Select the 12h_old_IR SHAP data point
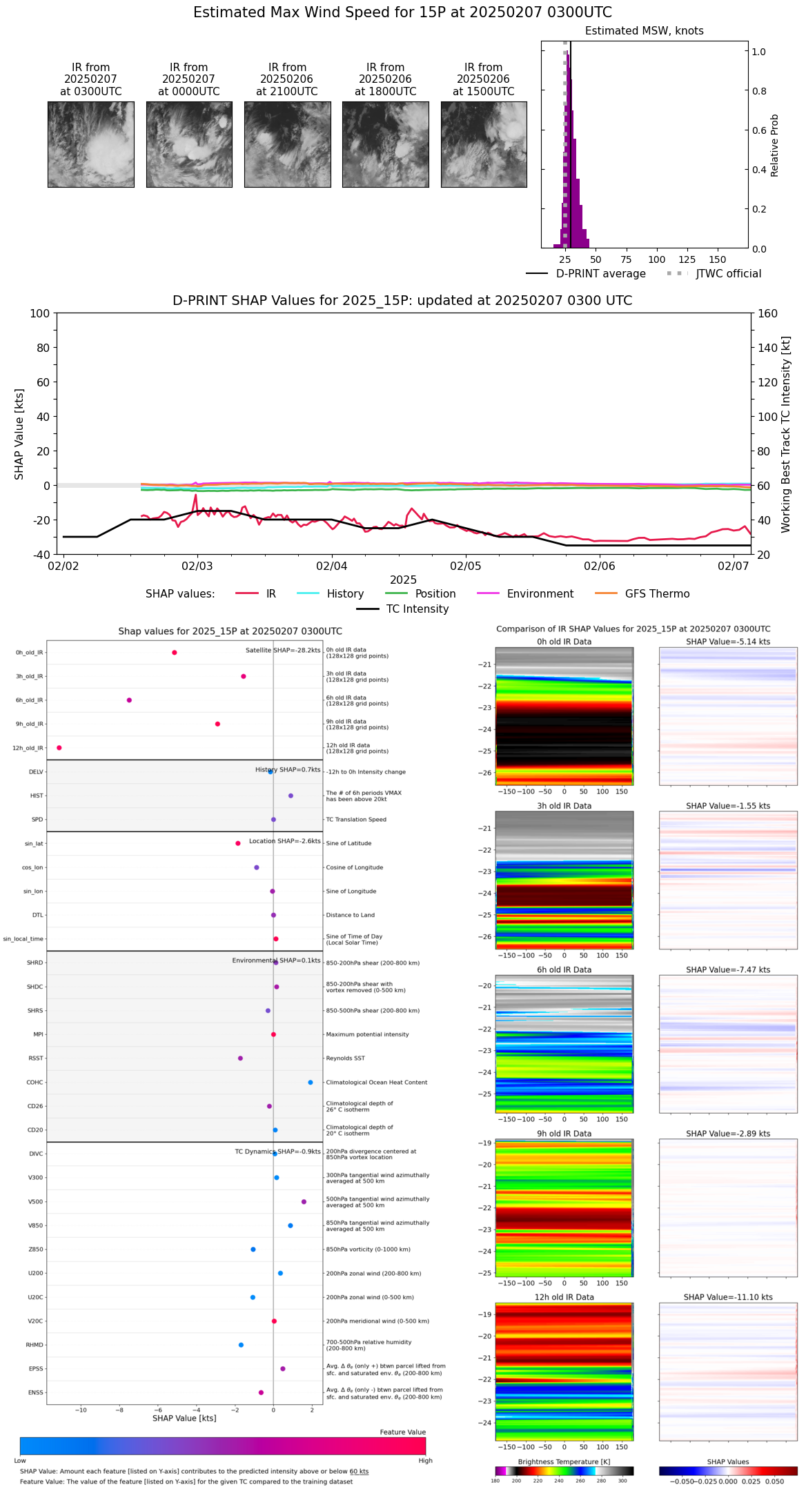The height and width of the screenshot is (1489, 806). [59, 747]
